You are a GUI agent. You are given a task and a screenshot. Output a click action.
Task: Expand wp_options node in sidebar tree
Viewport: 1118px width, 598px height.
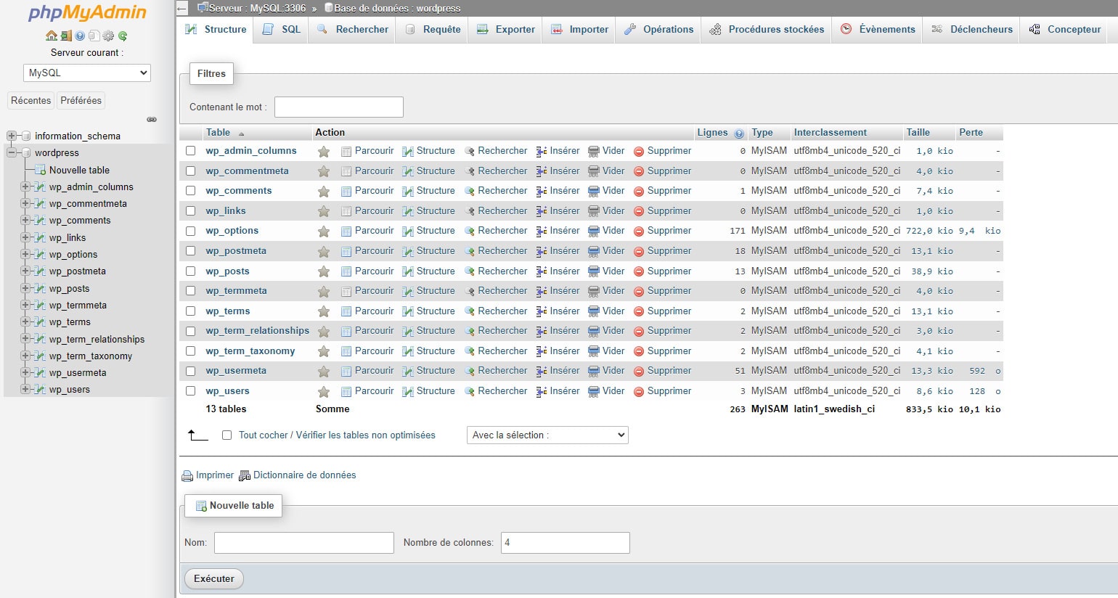point(25,254)
